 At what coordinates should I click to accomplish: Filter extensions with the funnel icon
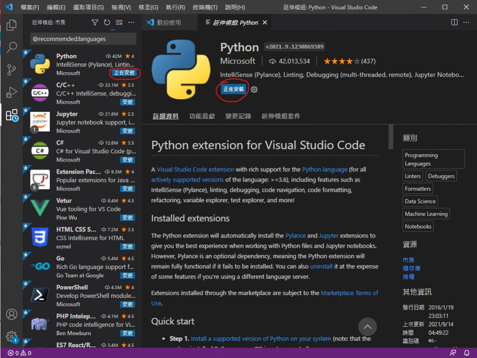[95, 22]
